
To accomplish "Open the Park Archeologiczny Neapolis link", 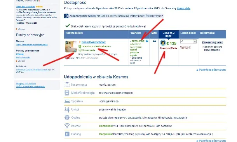I will tap(32, 45).
